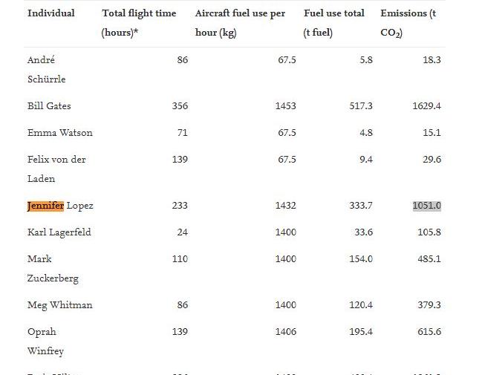Screen dimensions: 482x375
Task: Click Aircraft fuel use per hour header
Action: (x=240, y=23)
